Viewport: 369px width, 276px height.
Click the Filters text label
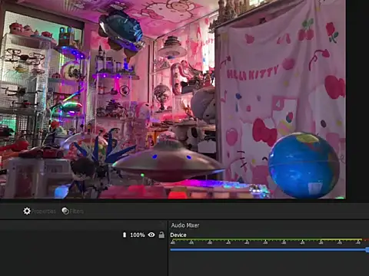77,212
